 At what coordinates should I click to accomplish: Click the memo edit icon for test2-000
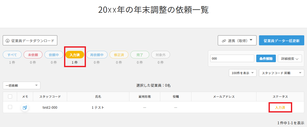tap(25, 108)
